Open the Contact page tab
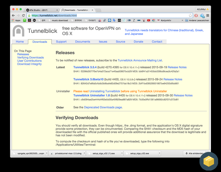Viewport: 221px width, 172px height. click(x=157, y=42)
